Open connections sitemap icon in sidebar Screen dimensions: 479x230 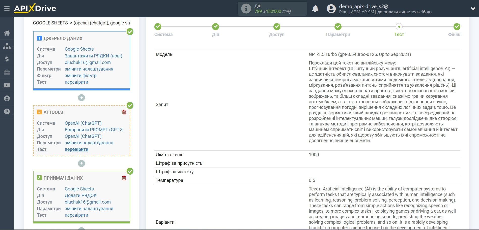(x=7, y=46)
